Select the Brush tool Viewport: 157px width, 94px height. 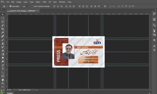coord(3,40)
